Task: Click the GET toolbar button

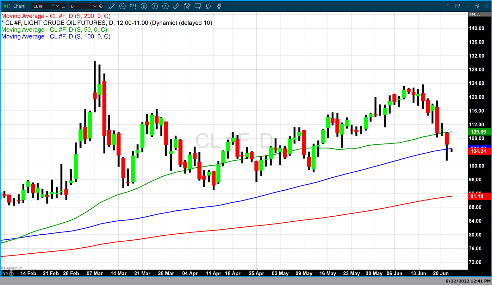Action: [x=133, y=6]
